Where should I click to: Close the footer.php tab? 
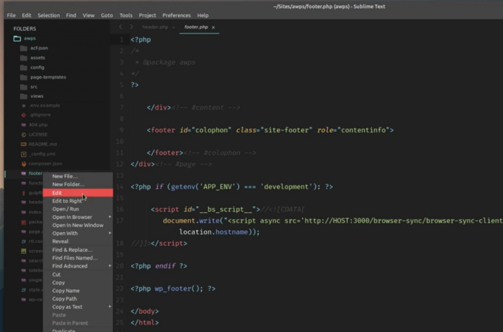[x=213, y=27]
